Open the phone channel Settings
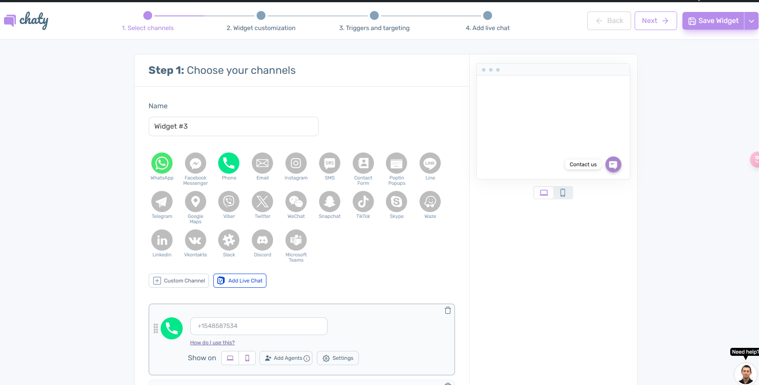The width and height of the screenshot is (759, 385). click(338, 358)
